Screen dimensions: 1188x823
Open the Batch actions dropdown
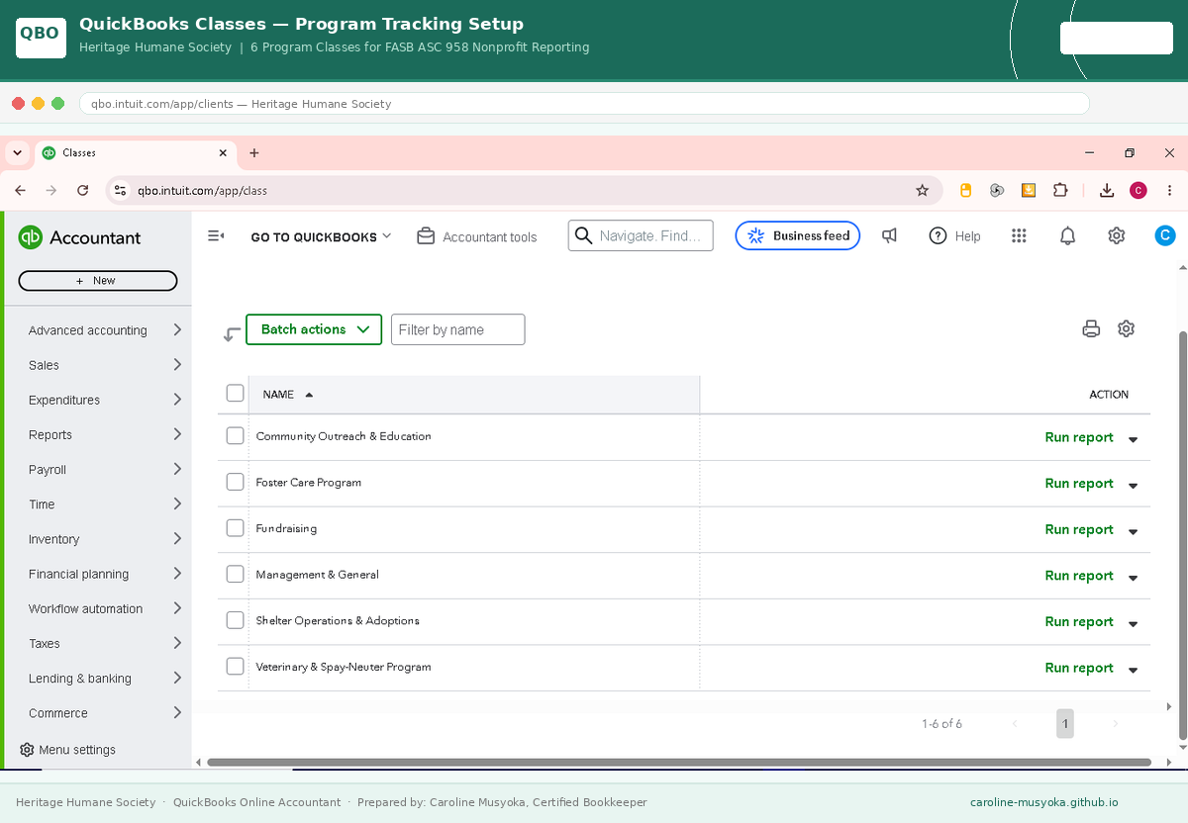tap(314, 329)
